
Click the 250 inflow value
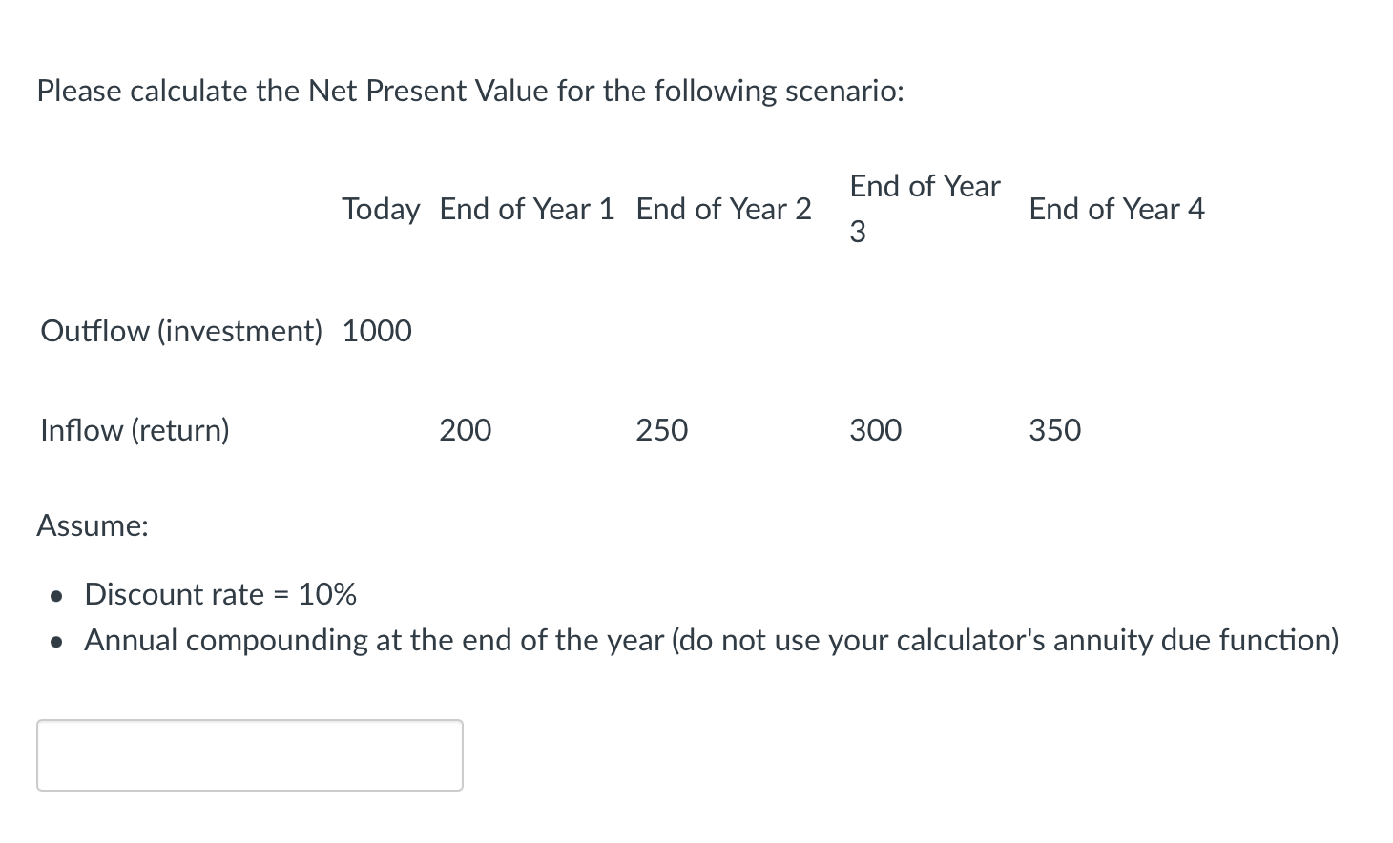tap(661, 430)
